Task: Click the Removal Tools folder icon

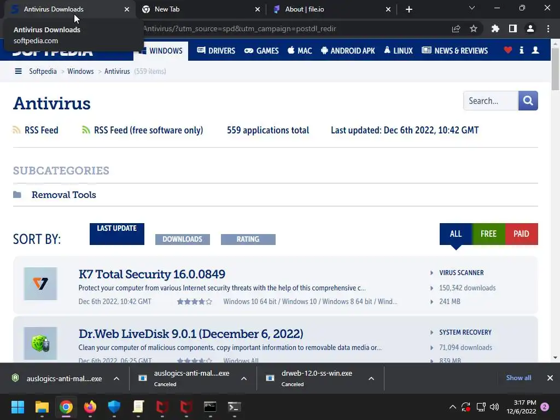Action: pyautogui.click(x=17, y=195)
